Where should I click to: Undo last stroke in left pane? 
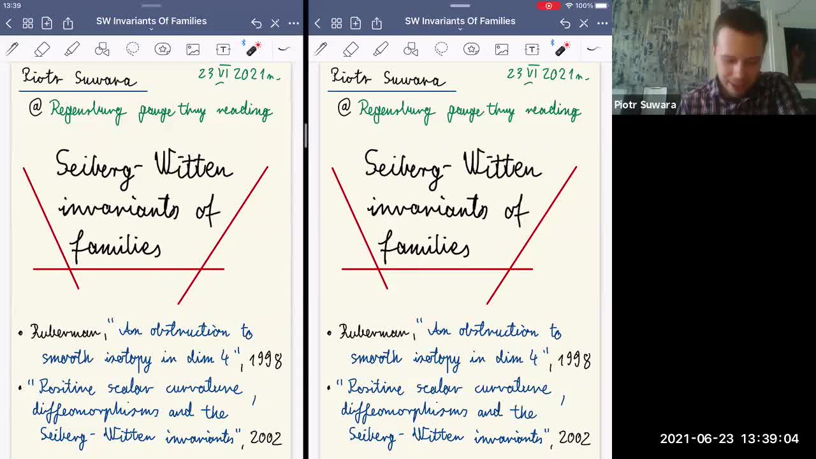[256, 24]
